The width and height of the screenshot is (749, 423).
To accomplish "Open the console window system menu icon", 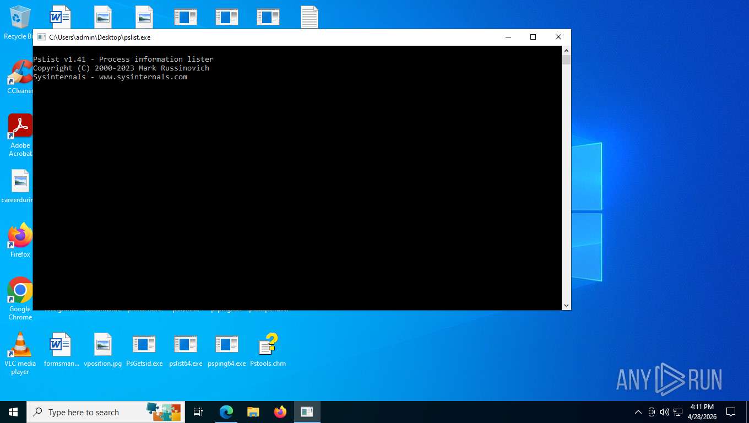I will 41,37.
